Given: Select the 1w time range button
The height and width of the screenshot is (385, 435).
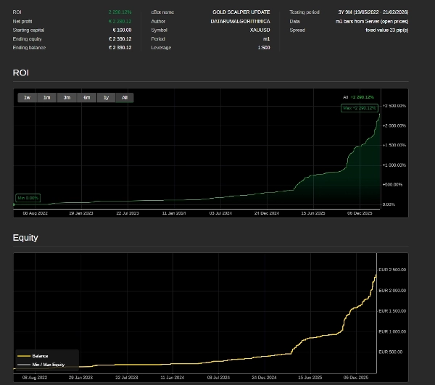Looking at the screenshot, I should [27, 97].
